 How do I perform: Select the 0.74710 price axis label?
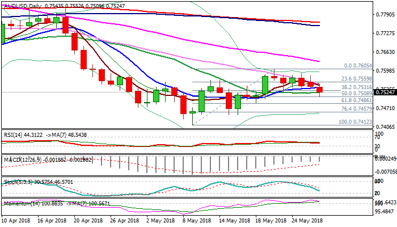click(x=383, y=108)
